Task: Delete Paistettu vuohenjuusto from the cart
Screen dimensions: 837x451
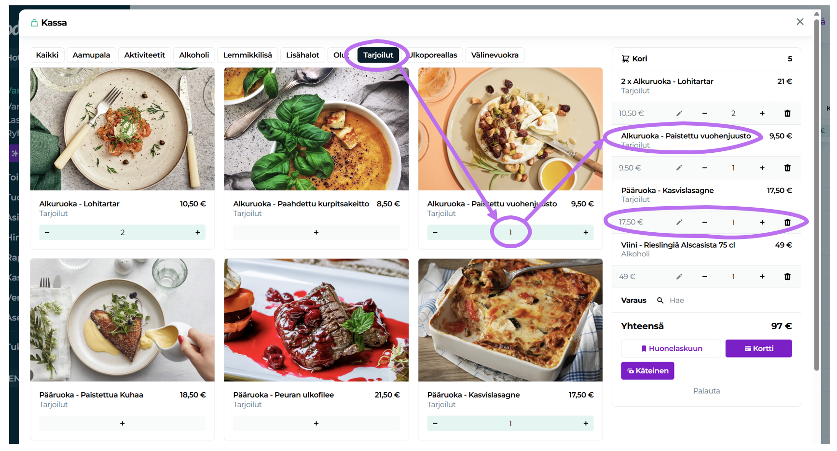Action: [x=787, y=168]
